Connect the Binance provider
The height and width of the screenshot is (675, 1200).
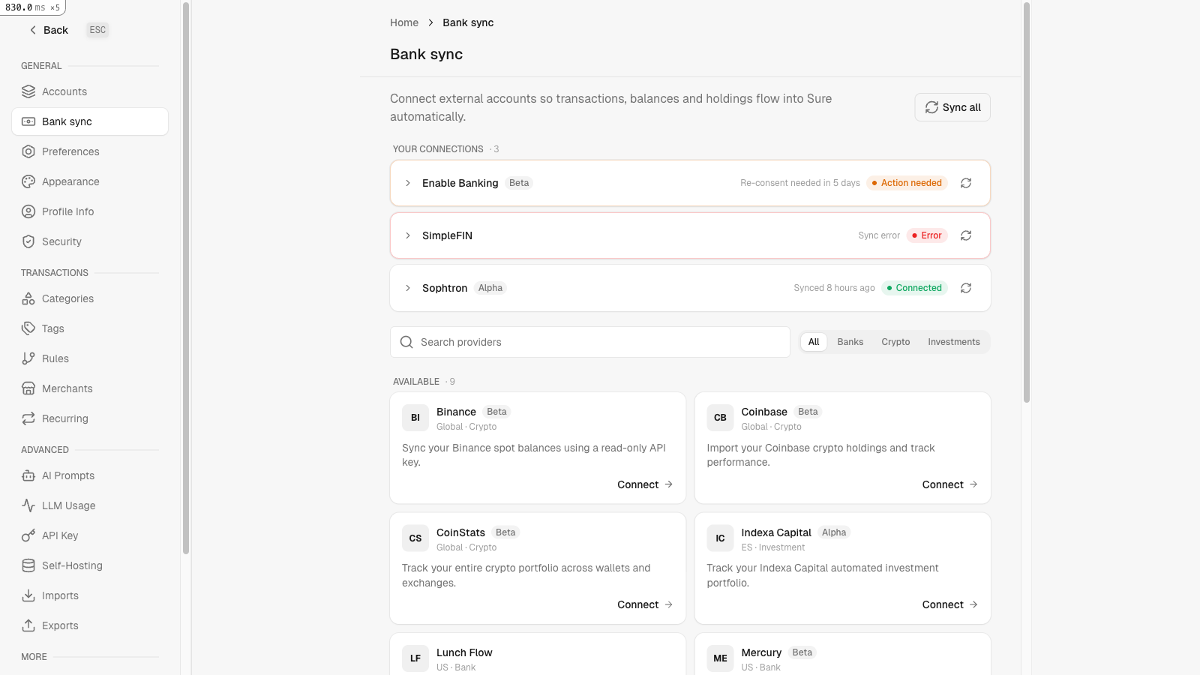[645, 484]
